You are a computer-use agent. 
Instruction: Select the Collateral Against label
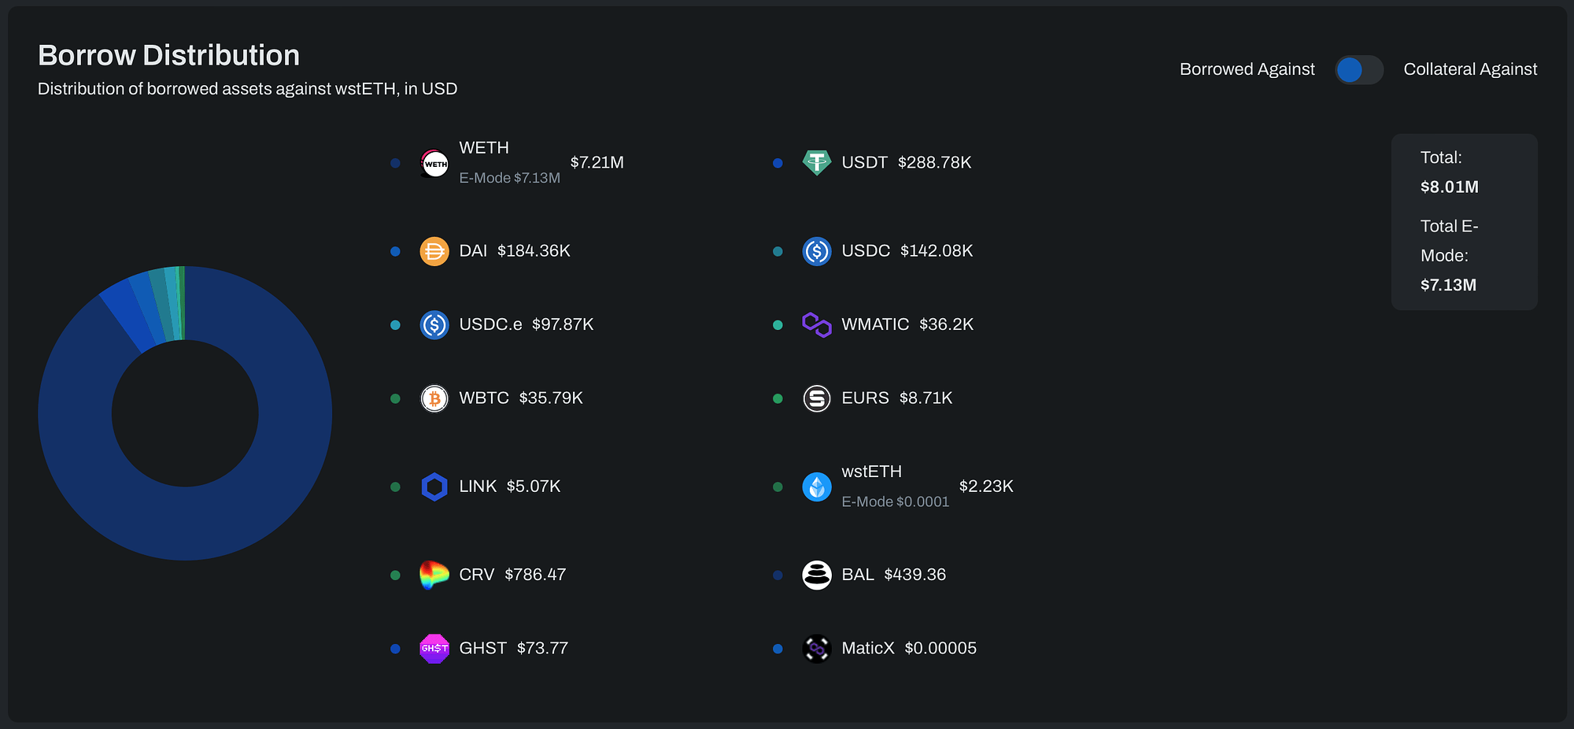[x=1469, y=70]
